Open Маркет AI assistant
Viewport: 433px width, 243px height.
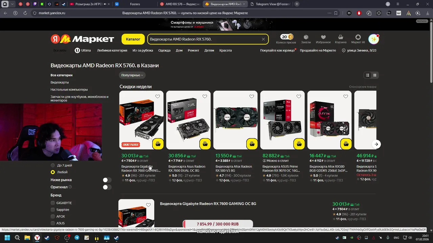pos(358,39)
